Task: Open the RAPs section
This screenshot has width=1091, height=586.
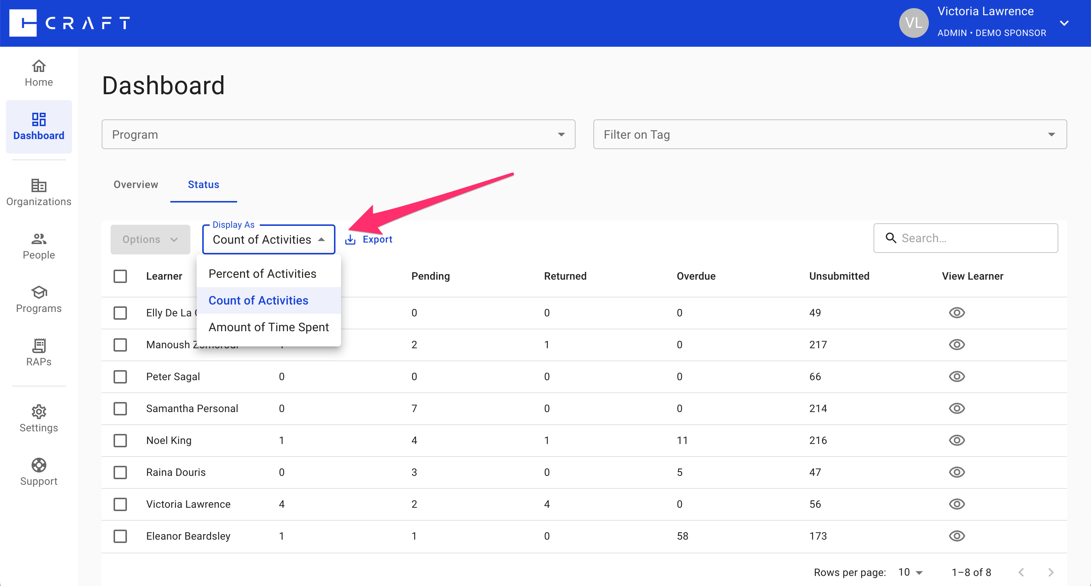Action: point(39,352)
